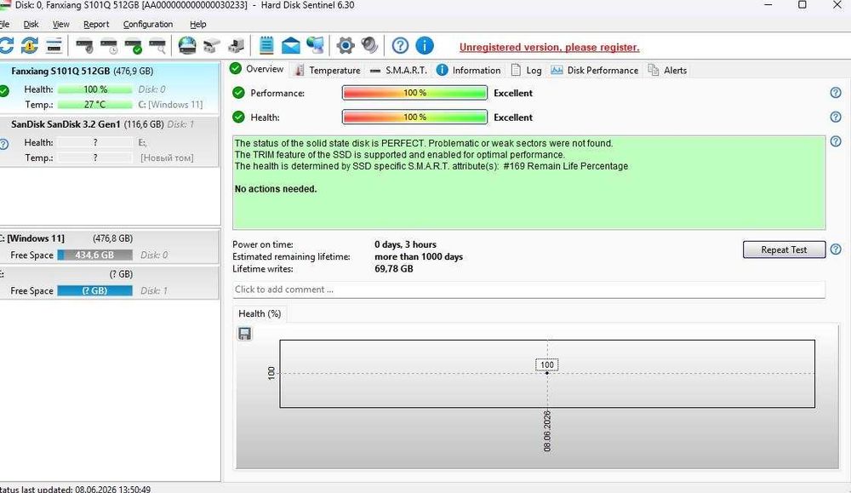Click the question mark help toolbar icon
The height and width of the screenshot is (493, 851).
400,46
